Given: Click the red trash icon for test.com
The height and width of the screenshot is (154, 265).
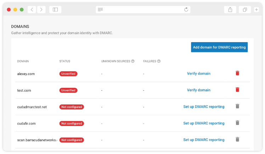Looking at the screenshot, I should coord(237,90).
